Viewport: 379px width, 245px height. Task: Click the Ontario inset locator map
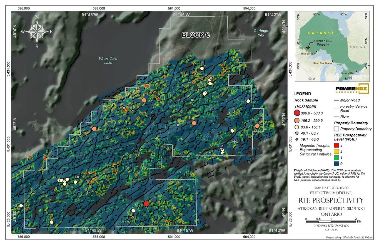[x=332, y=46]
